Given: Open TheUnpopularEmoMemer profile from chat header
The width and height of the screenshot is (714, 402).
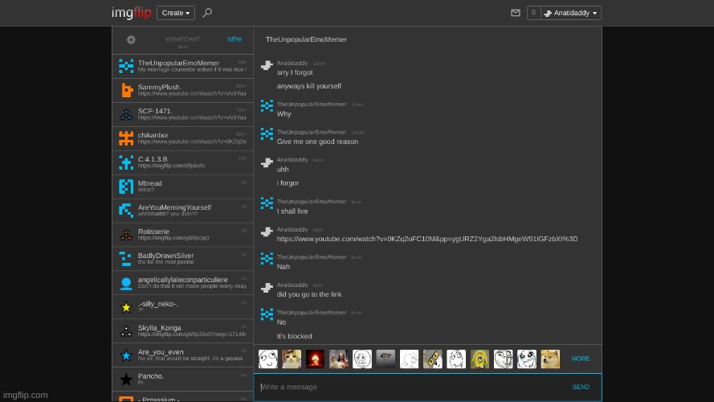Looking at the screenshot, I should tap(306, 39).
